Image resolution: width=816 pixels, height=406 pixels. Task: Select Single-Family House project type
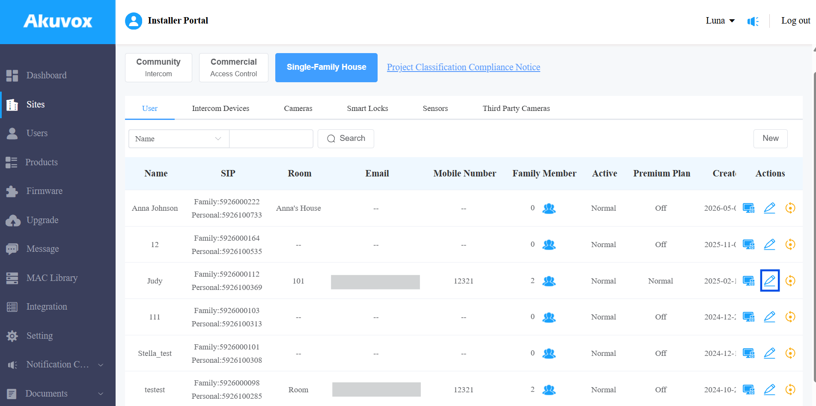tap(326, 68)
